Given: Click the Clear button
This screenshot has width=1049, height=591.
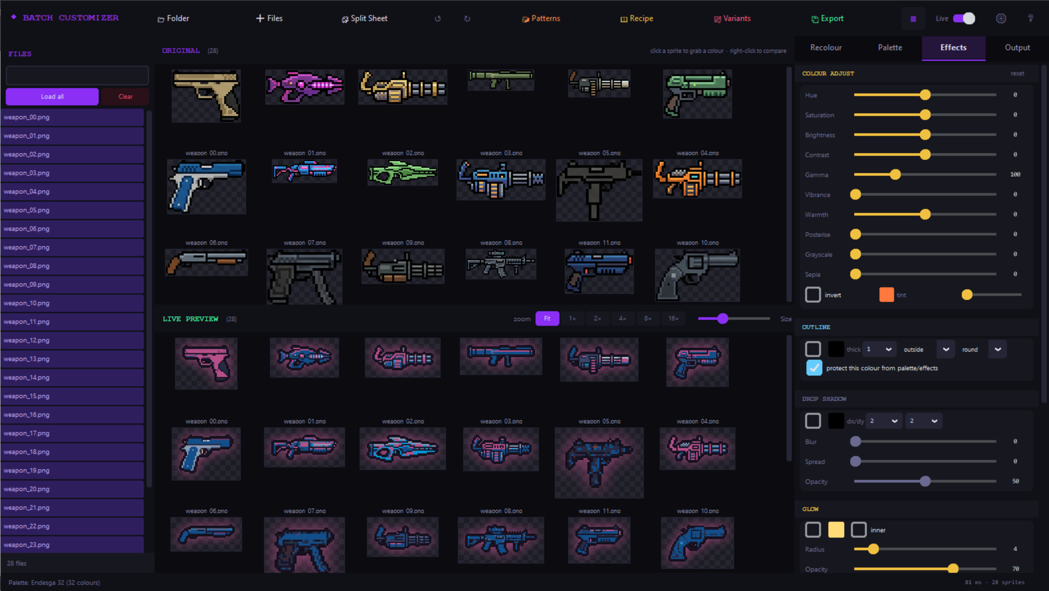Looking at the screenshot, I should (125, 97).
